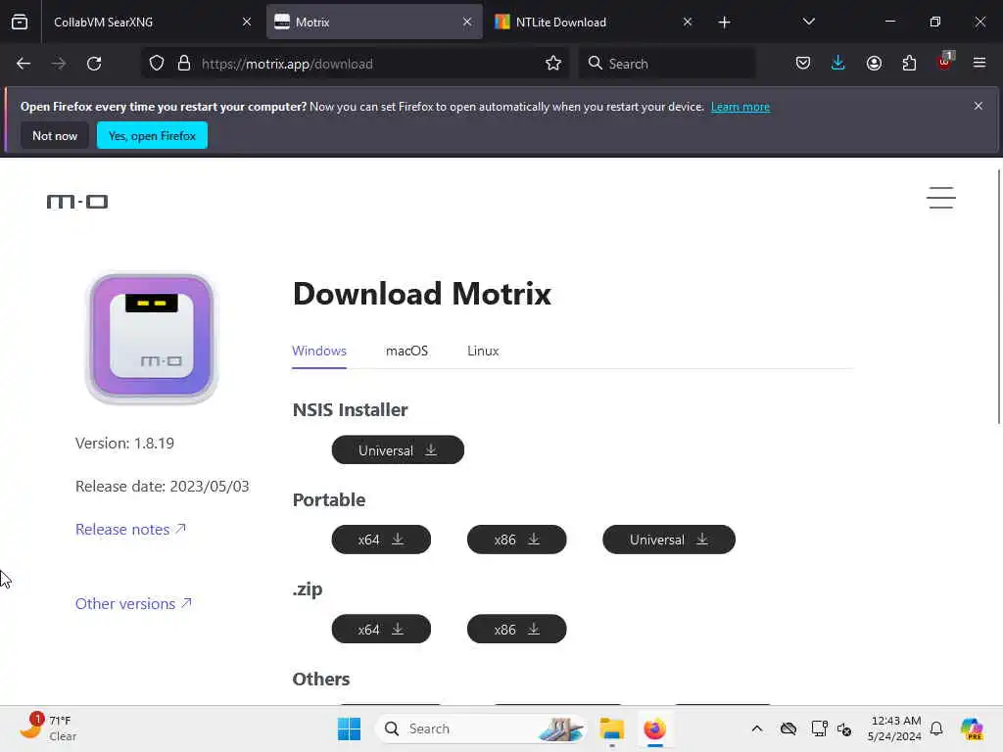This screenshot has height=752, width=1003.
Task: Click the cloud sync tray icon
Action: [x=788, y=728]
